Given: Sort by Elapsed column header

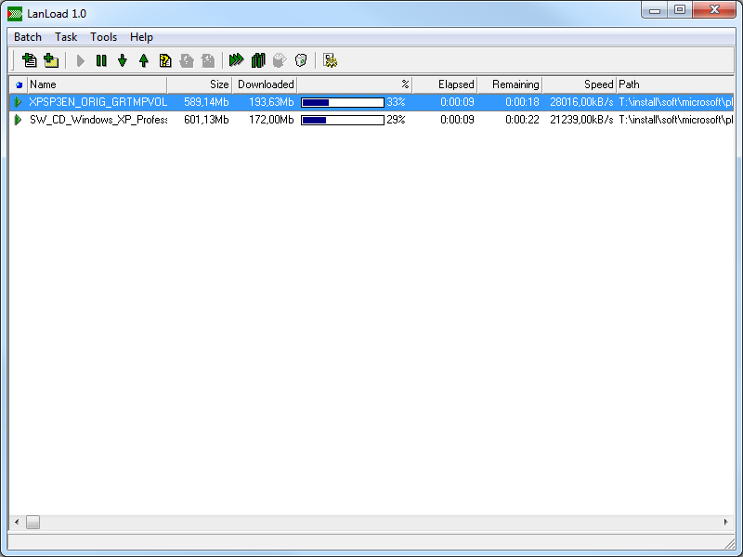Looking at the screenshot, I should [445, 84].
